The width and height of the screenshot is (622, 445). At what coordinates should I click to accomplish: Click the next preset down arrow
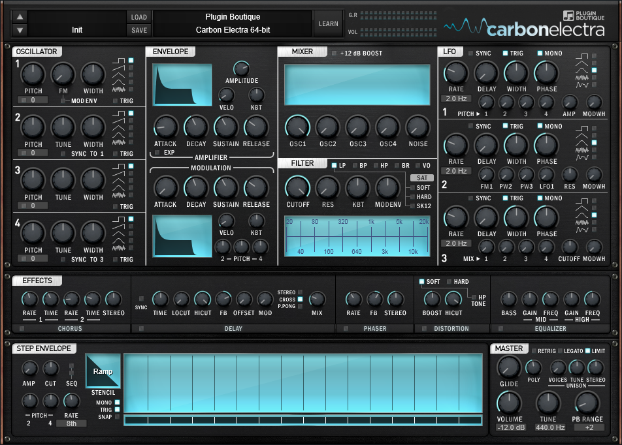tap(20, 30)
